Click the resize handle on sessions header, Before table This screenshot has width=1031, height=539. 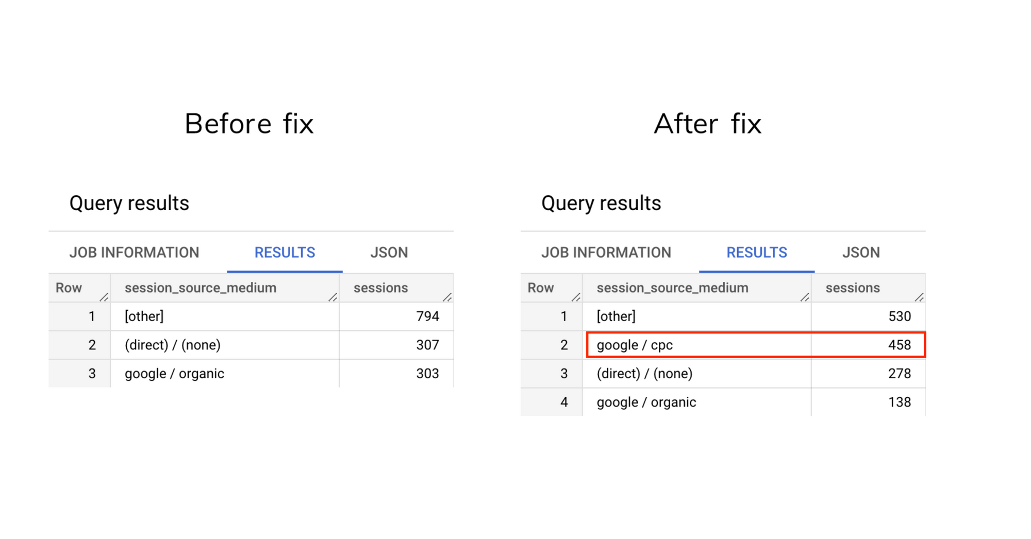click(x=447, y=296)
